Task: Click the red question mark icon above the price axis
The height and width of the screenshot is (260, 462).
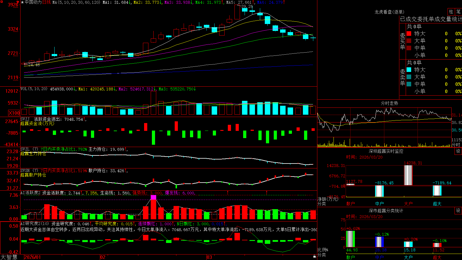Action: click(18, 3)
